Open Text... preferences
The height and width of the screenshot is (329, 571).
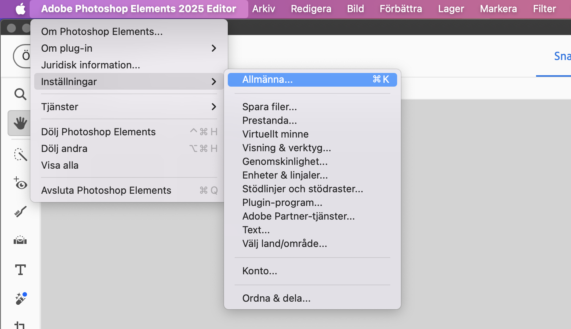coord(312,230)
